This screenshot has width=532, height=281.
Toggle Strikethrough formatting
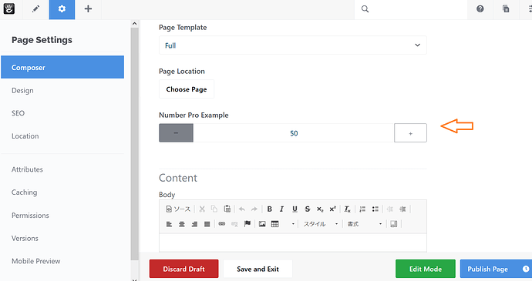point(308,209)
